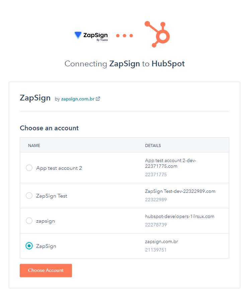Click the Choose Account button

tap(46, 270)
